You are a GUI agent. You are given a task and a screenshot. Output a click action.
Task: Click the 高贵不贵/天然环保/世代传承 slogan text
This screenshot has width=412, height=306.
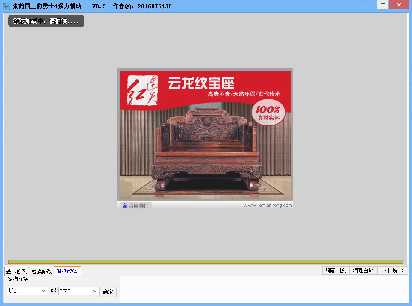click(244, 94)
